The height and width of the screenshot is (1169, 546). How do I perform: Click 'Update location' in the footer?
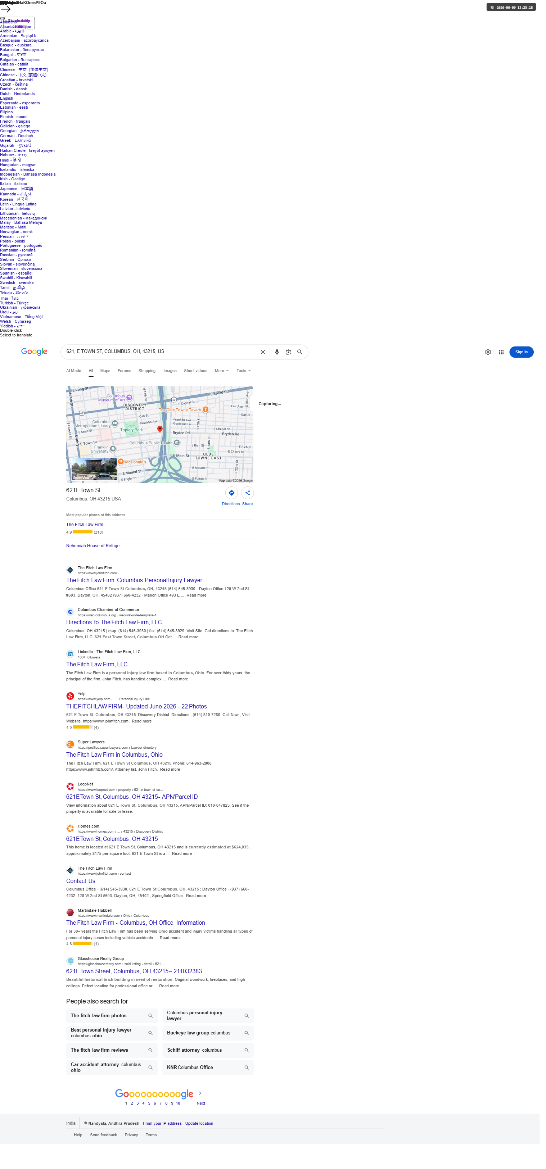coord(202,1136)
